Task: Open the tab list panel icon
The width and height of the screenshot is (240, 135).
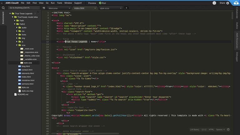Action: [x=44, y=8]
